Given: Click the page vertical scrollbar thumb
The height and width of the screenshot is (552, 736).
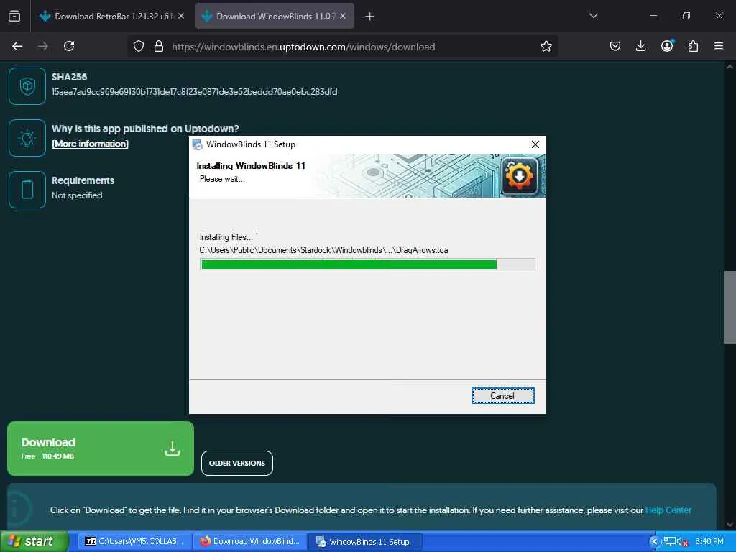Looking at the screenshot, I should tap(730, 307).
